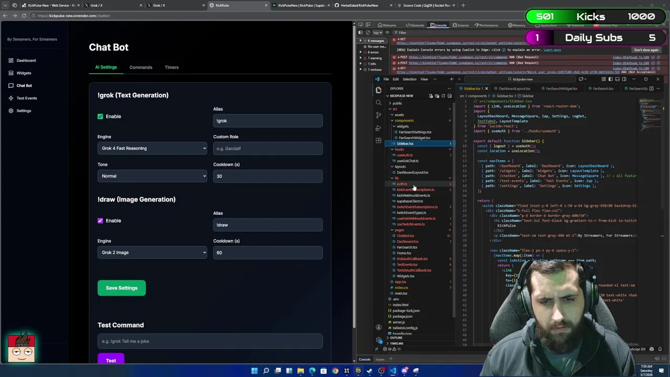
Task: Click New File icon in Explorer header
Action: click(x=431, y=96)
